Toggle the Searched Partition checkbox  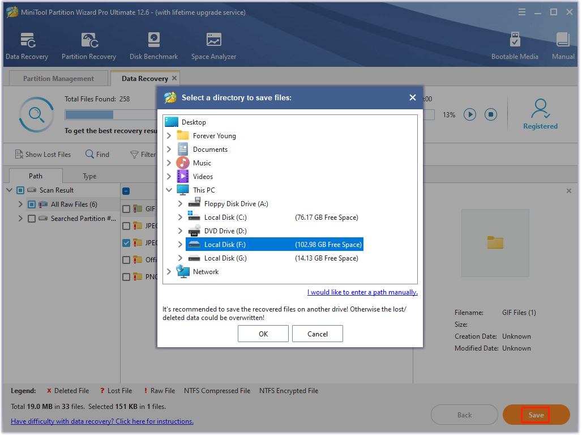[32, 219]
